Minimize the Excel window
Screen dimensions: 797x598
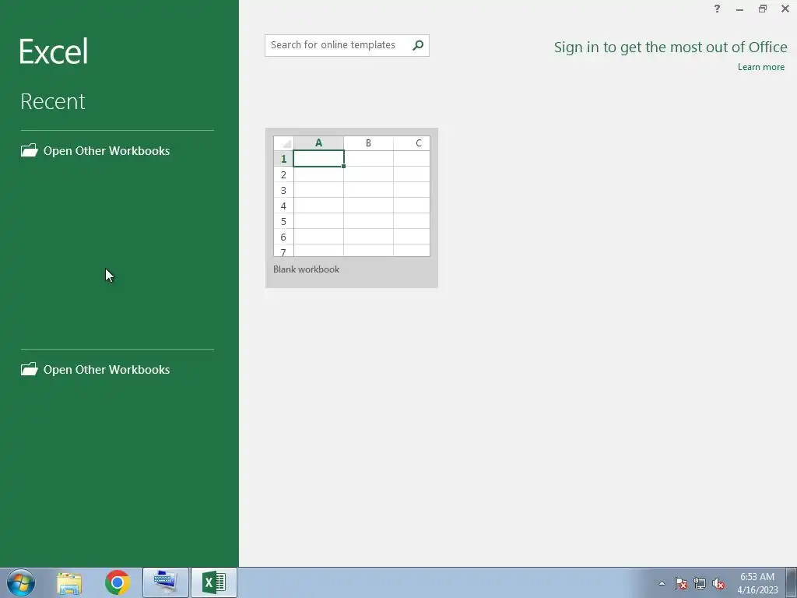(x=739, y=9)
